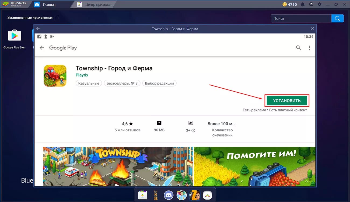350x202 pixels.
Task: Go back in the Township window header
Action: click(x=38, y=29)
